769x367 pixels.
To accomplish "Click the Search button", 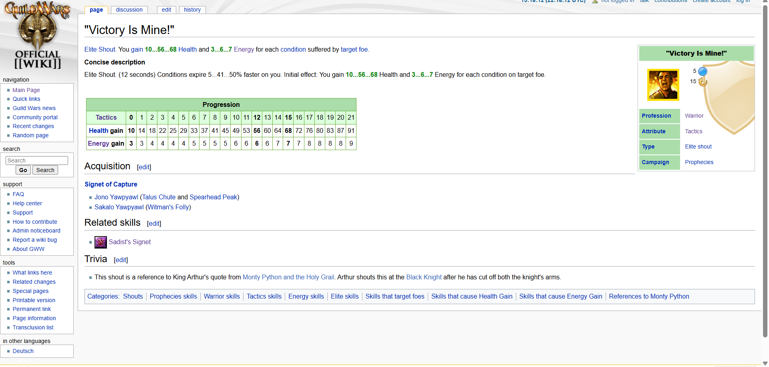I will [45, 170].
